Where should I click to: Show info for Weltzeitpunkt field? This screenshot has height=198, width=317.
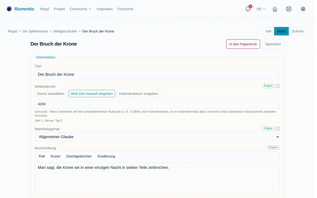[x=278, y=86]
